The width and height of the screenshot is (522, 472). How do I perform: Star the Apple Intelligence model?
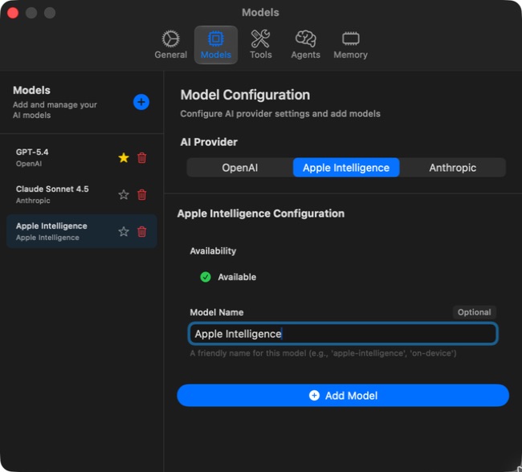(x=124, y=231)
